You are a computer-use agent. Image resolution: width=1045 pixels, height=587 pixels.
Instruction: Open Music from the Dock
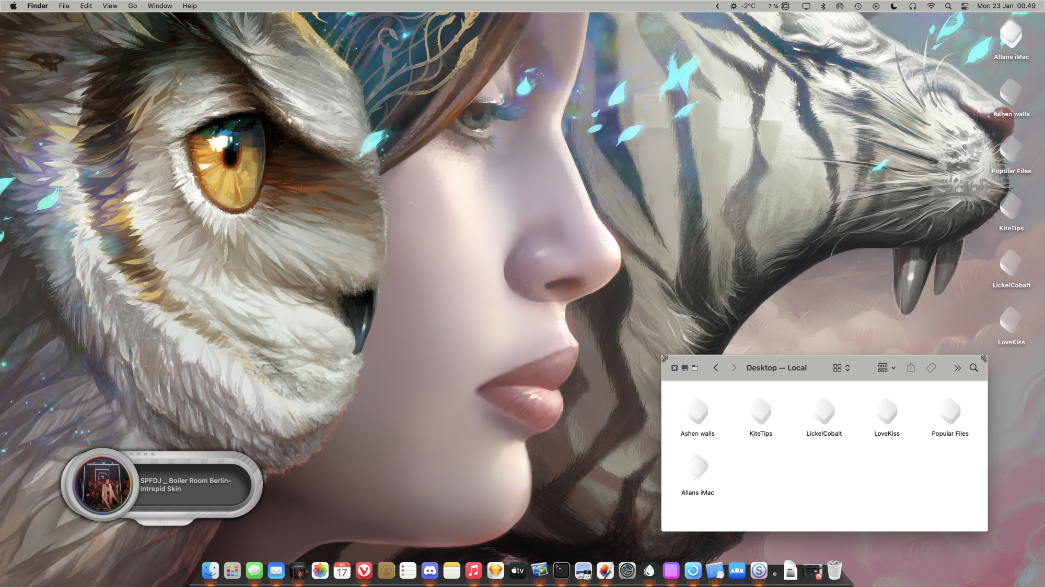[x=474, y=570]
